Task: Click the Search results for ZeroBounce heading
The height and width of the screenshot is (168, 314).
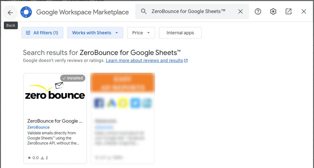Action: pos(102,53)
